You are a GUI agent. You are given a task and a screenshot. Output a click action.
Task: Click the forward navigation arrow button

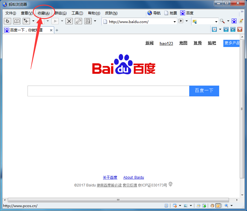coord(55,21)
